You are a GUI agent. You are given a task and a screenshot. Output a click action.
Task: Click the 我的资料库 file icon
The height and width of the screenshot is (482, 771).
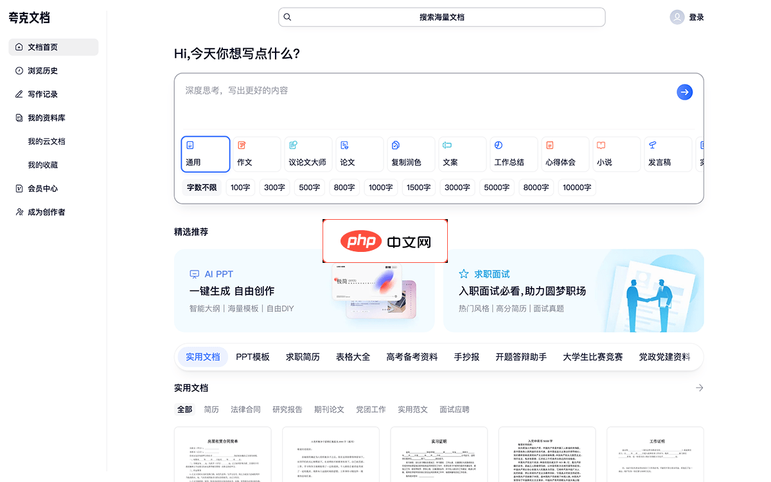(19, 118)
